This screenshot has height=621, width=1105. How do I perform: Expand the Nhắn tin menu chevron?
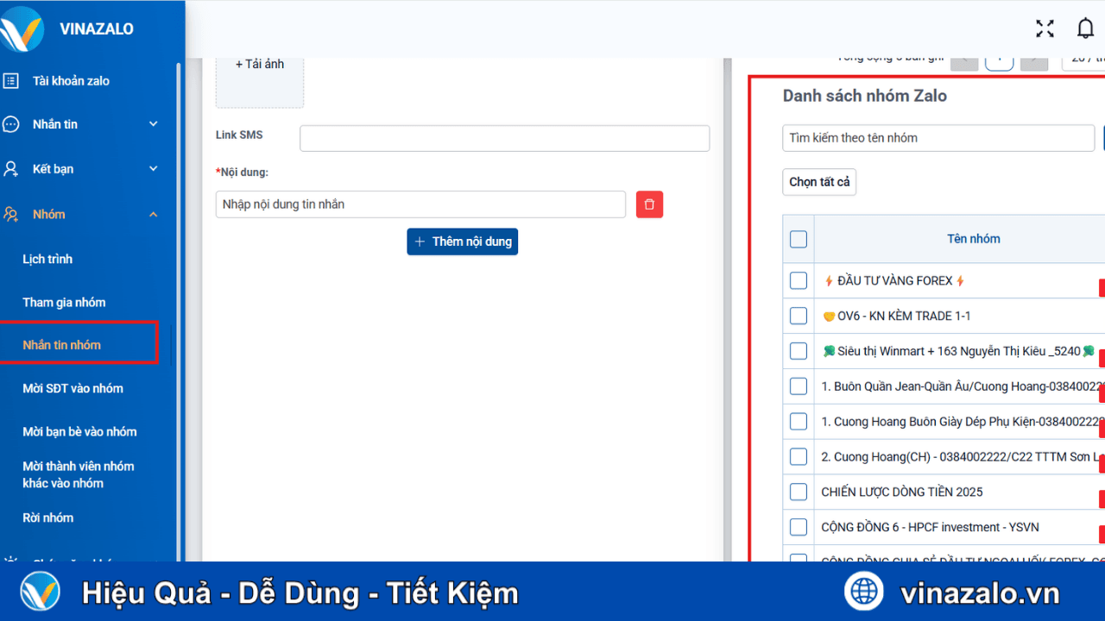click(x=154, y=124)
